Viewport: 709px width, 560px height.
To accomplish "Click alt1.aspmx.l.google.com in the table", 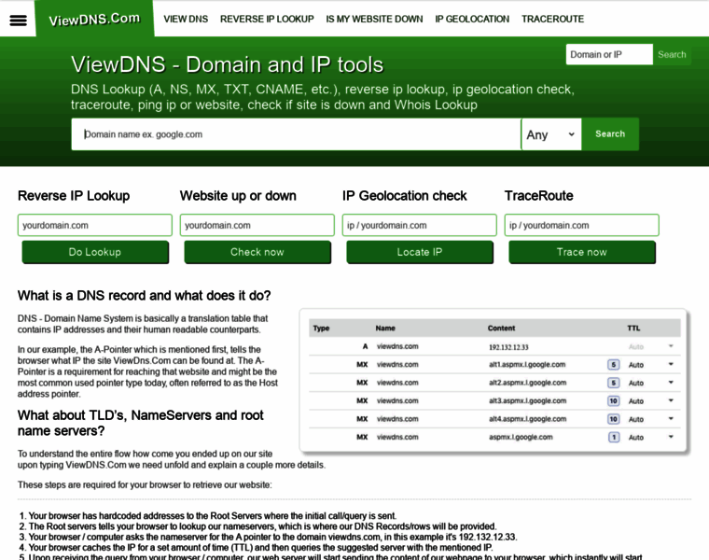I will click(x=527, y=365).
